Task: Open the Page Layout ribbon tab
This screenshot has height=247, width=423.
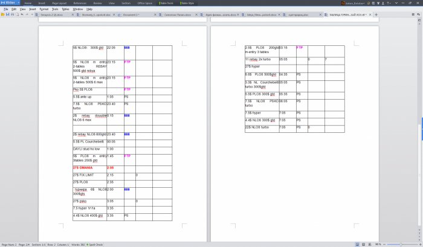Action: coord(59,3)
